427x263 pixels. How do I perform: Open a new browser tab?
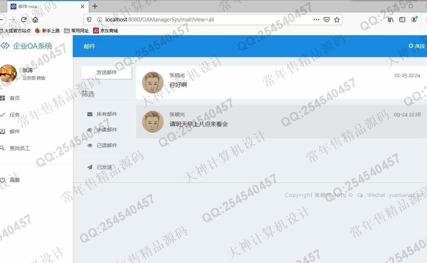point(95,6)
